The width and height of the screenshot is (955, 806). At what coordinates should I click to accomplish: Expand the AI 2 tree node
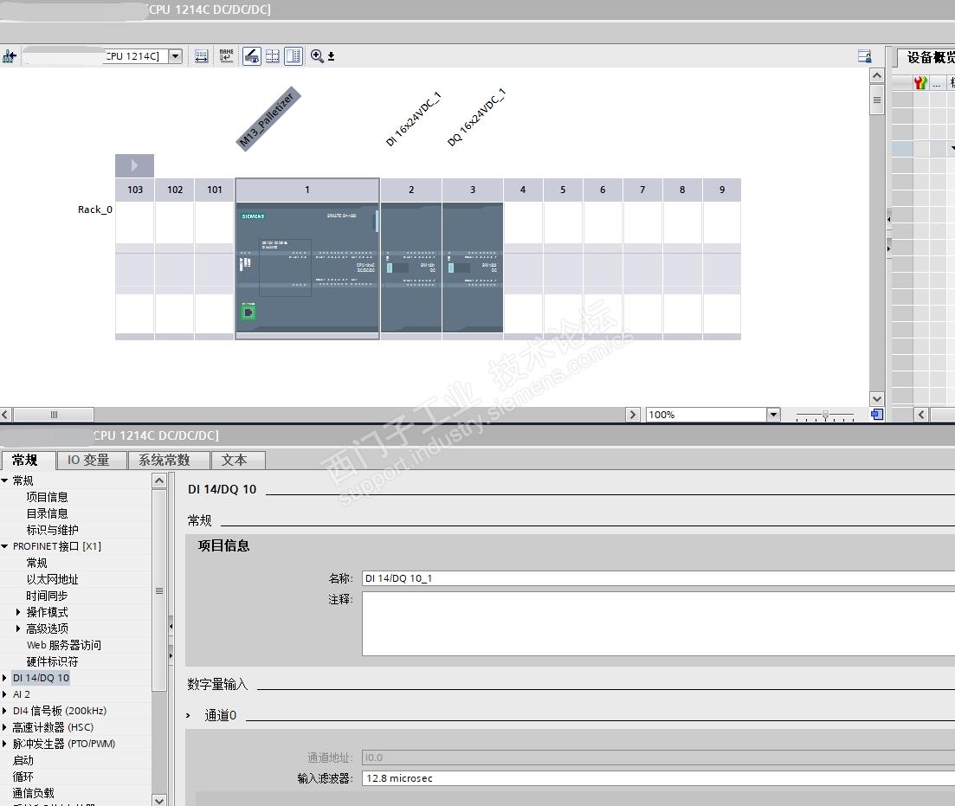click(5, 694)
